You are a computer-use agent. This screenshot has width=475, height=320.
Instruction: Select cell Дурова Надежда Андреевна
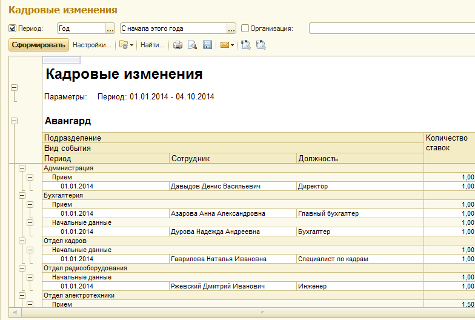coord(233,232)
